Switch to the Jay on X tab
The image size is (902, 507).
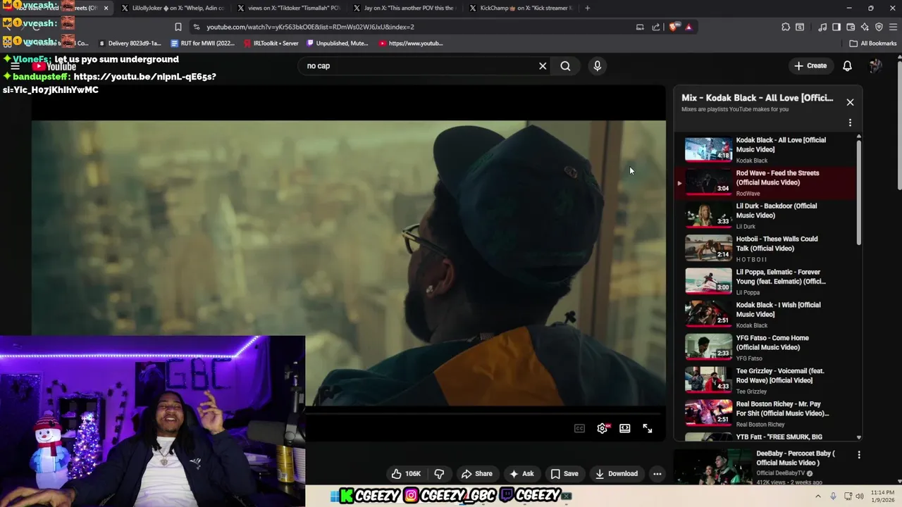coord(405,8)
